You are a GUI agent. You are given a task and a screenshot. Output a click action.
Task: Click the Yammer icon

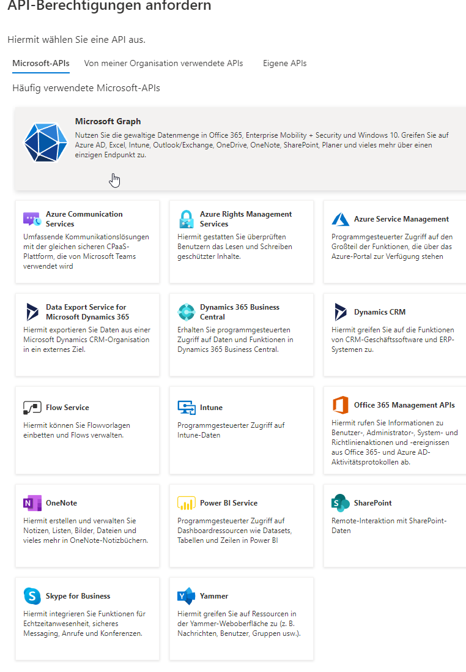point(187,596)
